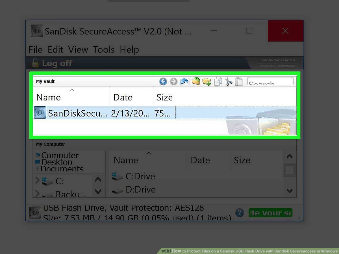The image size is (339, 254).
Task: Sort My Vault by Date column
Action: (x=132, y=97)
